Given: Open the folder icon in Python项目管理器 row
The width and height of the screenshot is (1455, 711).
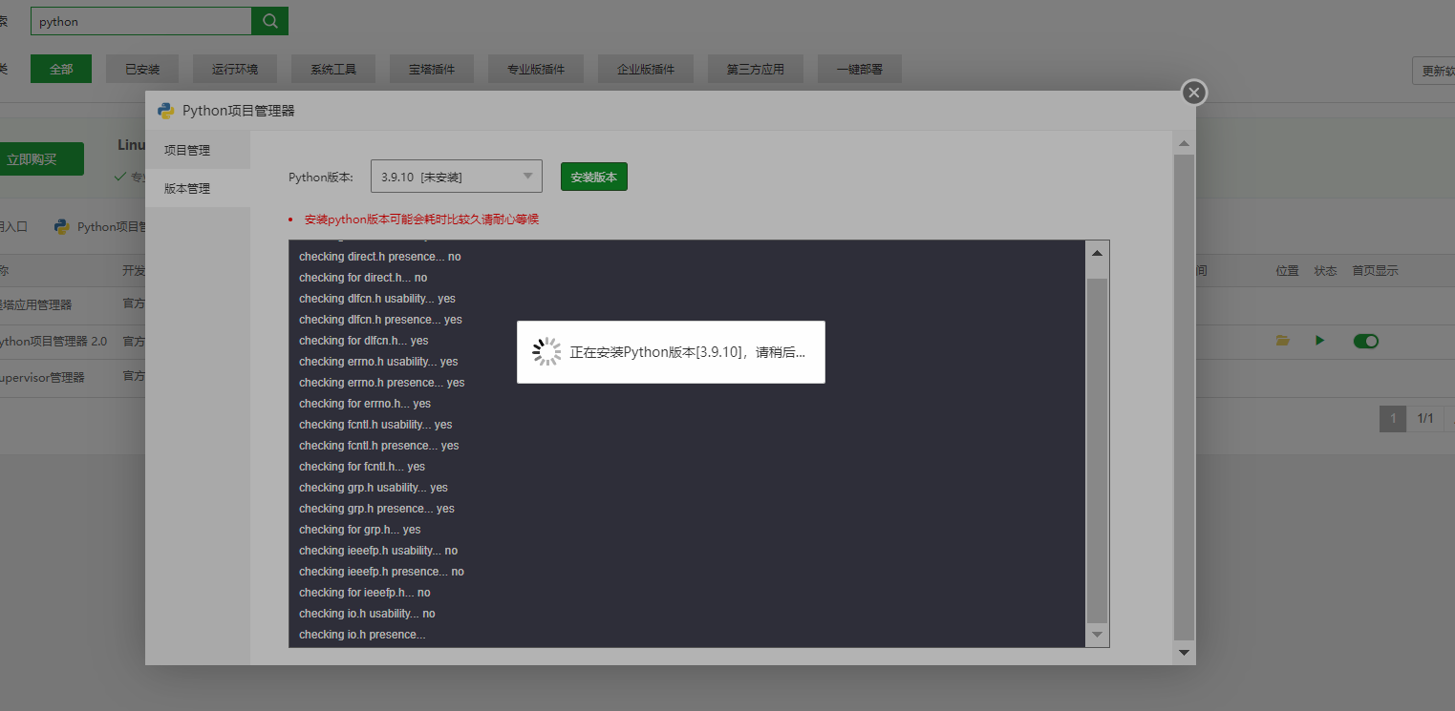Looking at the screenshot, I should 1282,341.
